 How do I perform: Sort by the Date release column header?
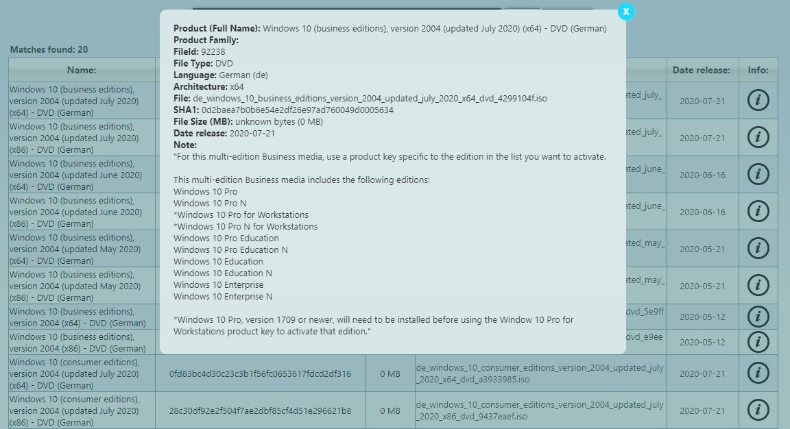coord(702,70)
